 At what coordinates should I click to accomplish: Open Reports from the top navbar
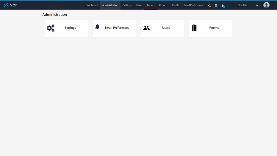pyautogui.click(x=163, y=5)
